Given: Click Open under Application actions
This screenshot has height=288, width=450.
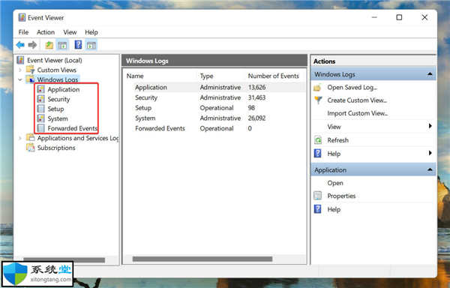Looking at the screenshot, I should click(335, 183).
